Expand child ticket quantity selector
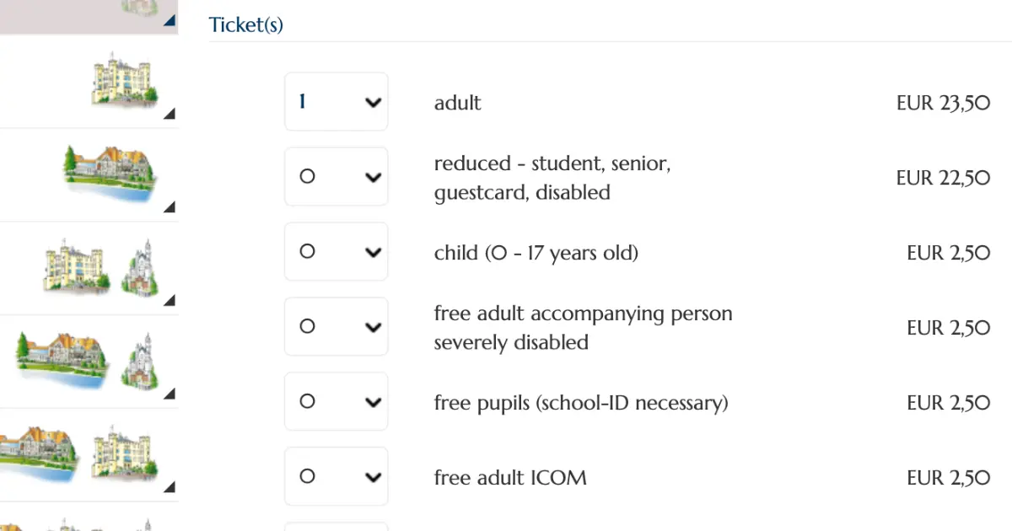This screenshot has width=1012, height=531. tap(336, 252)
